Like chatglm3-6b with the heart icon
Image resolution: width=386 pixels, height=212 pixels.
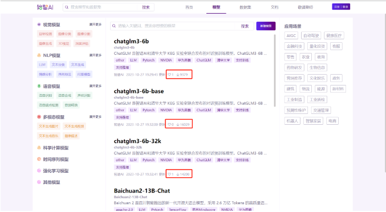(x=169, y=75)
